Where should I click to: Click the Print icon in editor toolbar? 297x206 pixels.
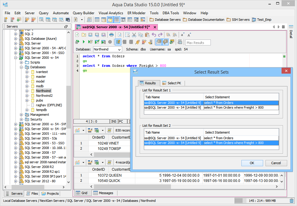[x=111, y=35]
